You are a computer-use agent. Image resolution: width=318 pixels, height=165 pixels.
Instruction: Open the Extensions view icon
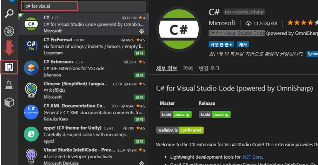(x=9, y=67)
